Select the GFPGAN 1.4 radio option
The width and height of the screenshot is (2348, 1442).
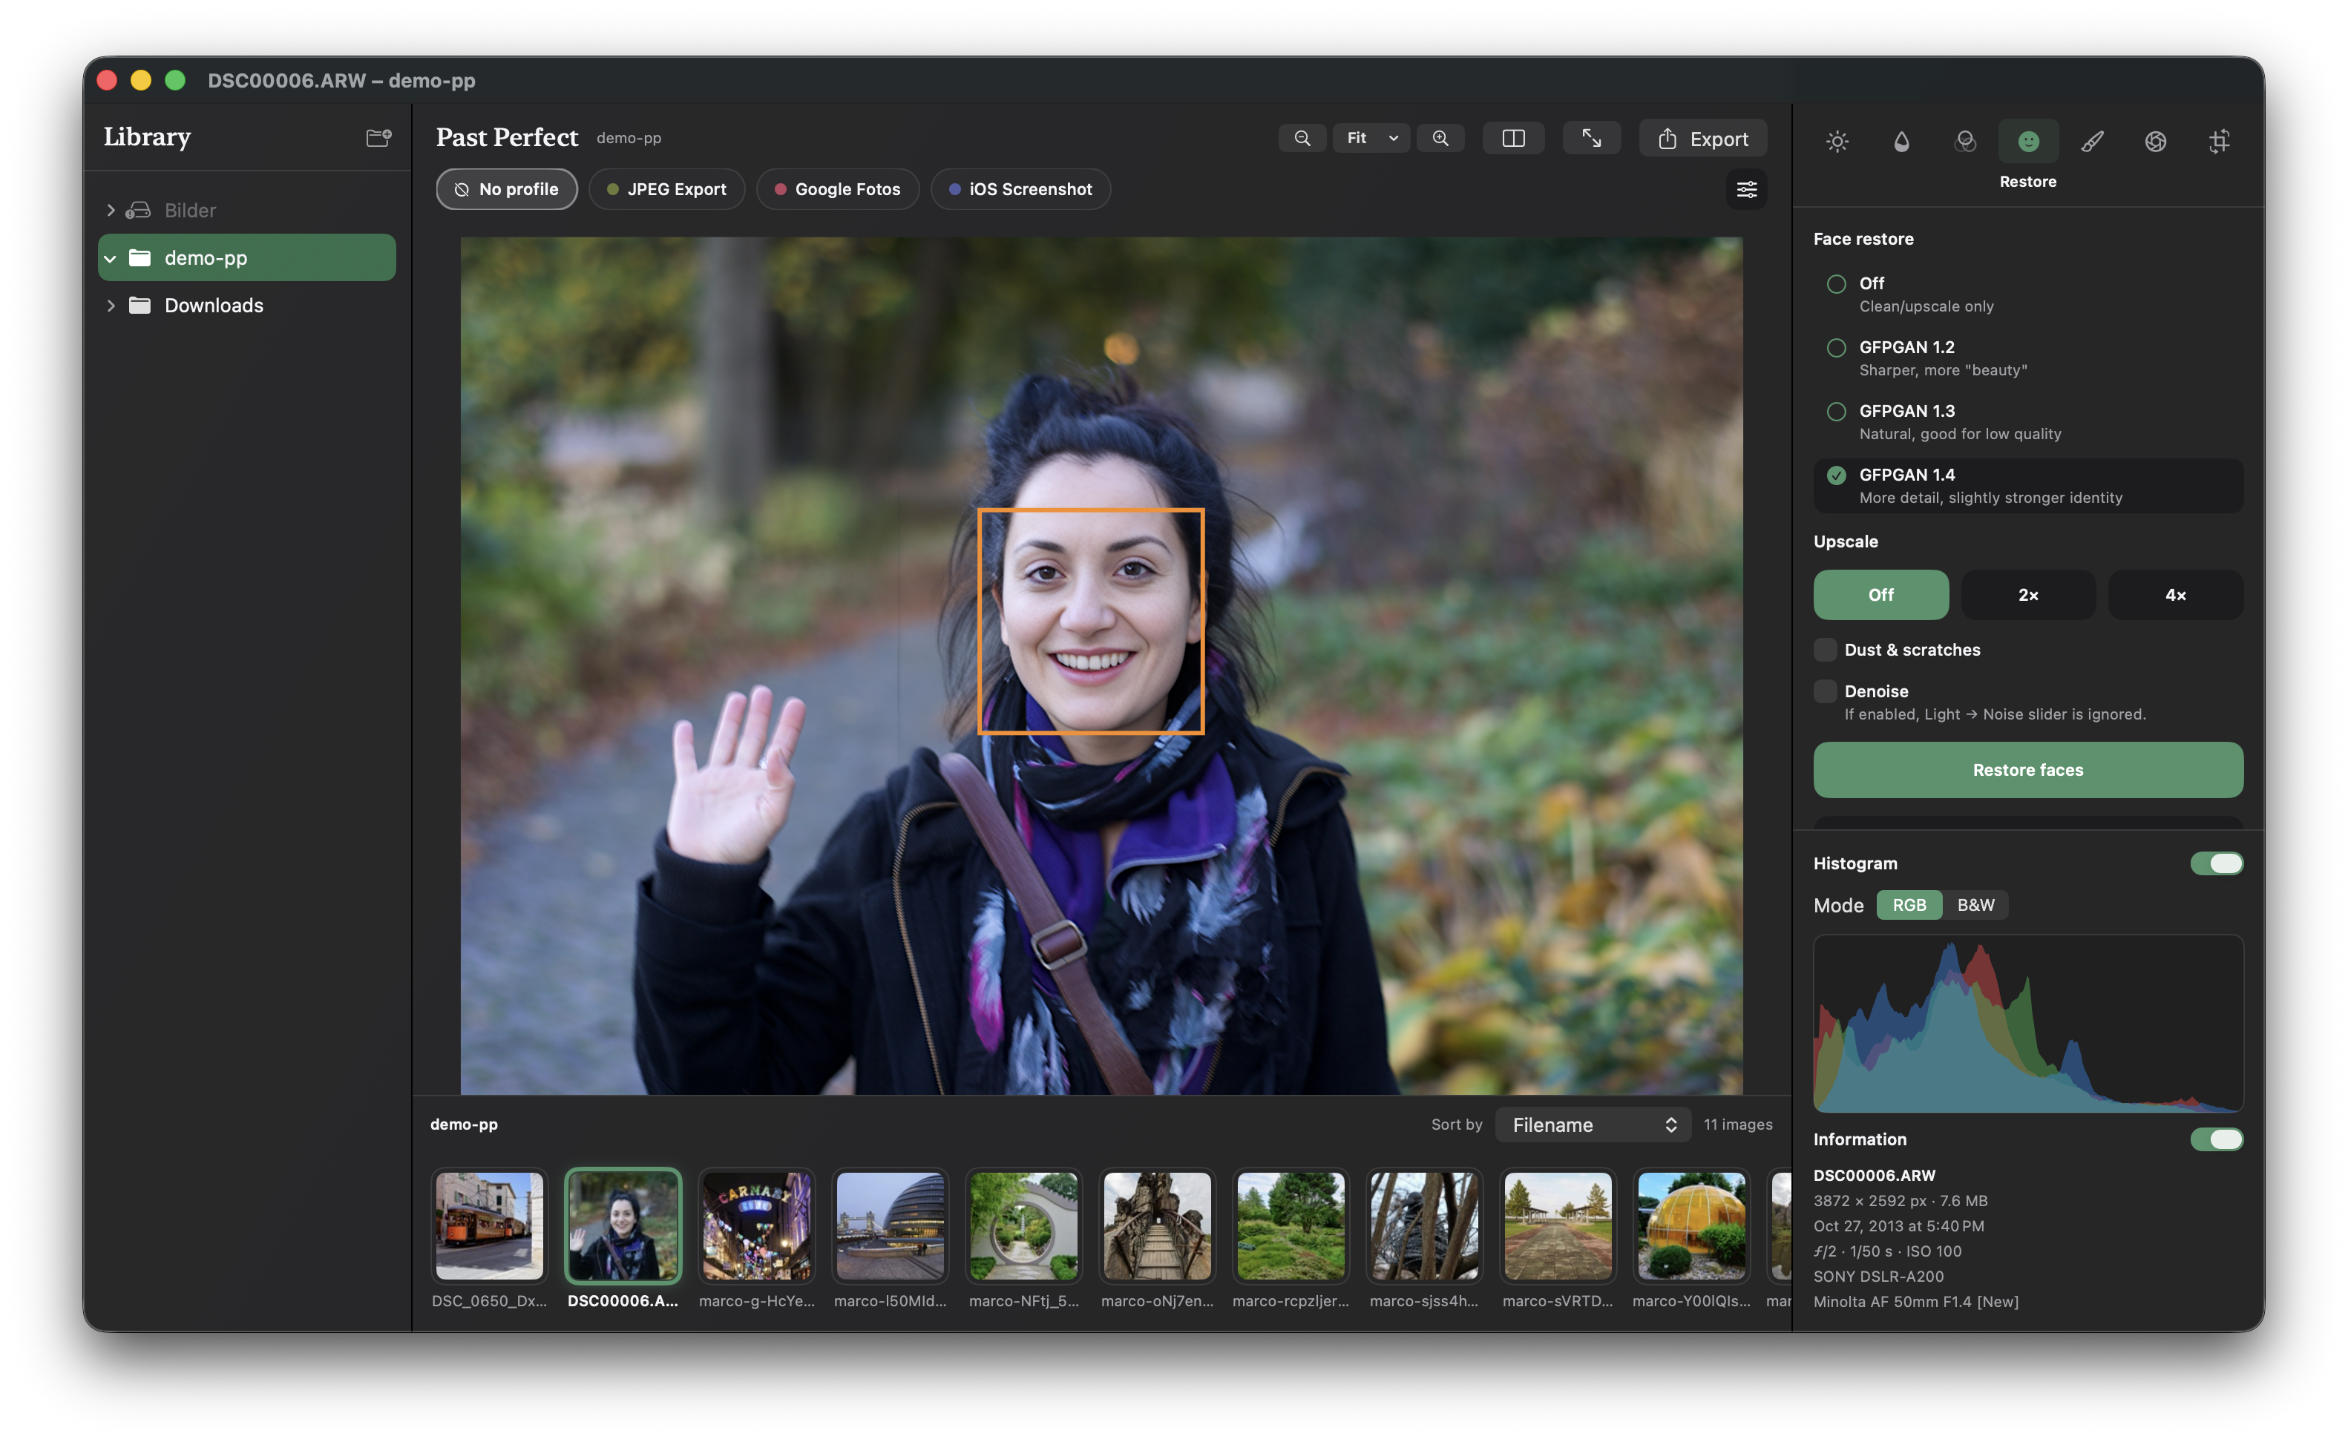[1836, 475]
